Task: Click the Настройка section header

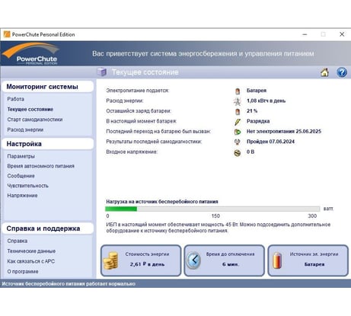Action: 48,144
